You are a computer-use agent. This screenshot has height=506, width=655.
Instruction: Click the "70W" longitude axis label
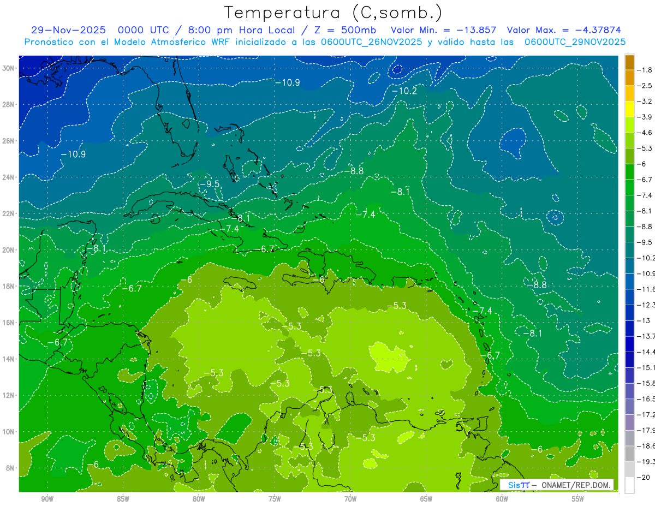(350, 499)
